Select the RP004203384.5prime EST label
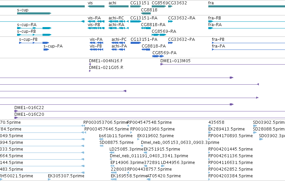 pos(230,176)
